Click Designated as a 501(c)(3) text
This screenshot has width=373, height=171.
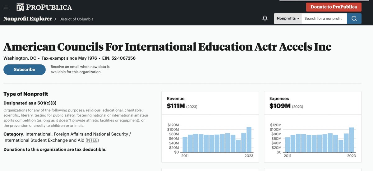pos(30,103)
